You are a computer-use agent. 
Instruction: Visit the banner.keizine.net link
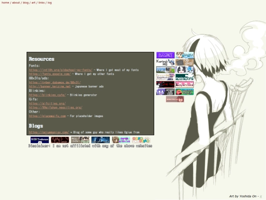point(50,86)
